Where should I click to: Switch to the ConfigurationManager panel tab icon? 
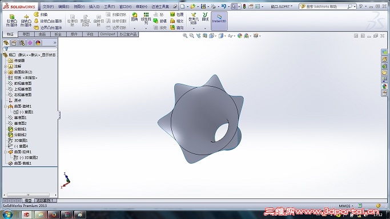click(x=22, y=43)
